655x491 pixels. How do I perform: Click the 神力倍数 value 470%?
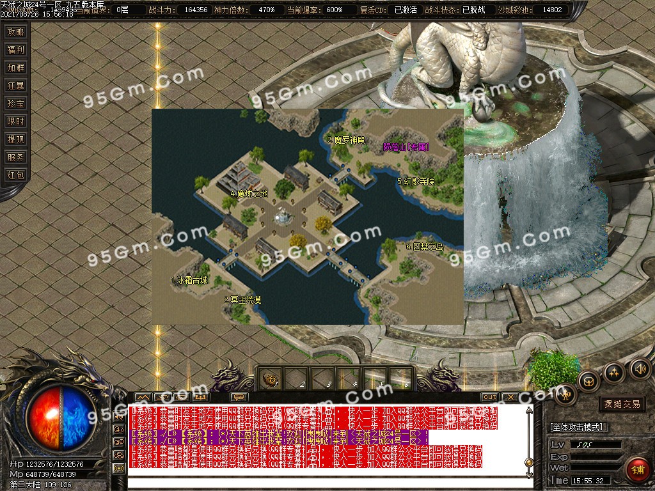click(x=267, y=10)
